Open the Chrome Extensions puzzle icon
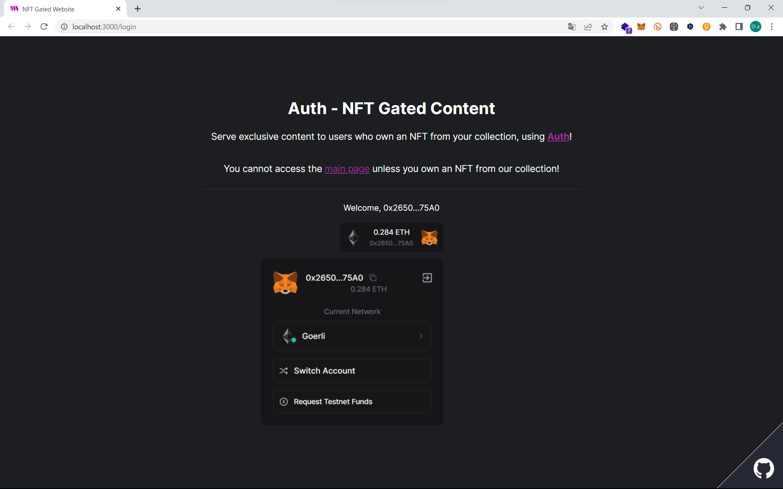Viewport: 783px width, 489px height. [723, 27]
